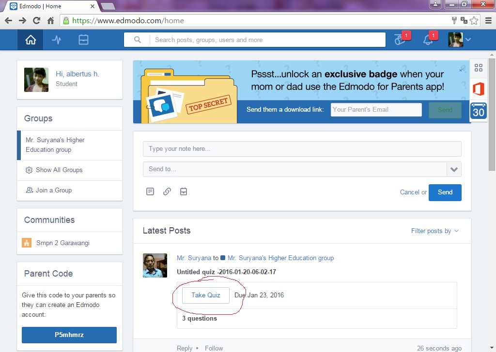Click the search posts input field
Screen dimensions: 496x352
[x=268, y=40]
